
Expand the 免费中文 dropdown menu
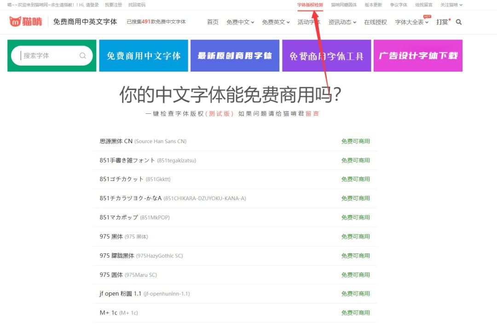click(240, 22)
